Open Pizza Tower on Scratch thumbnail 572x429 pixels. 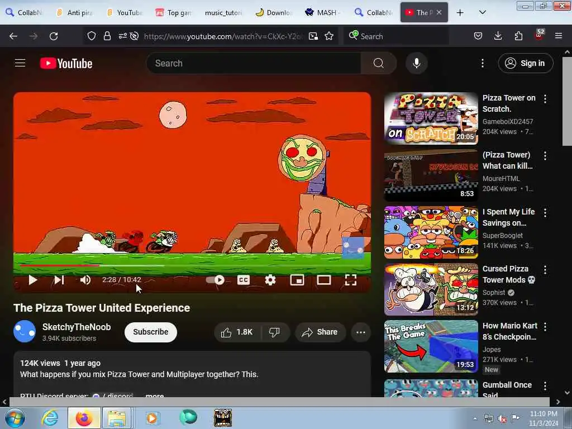click(x=431, y=118)
